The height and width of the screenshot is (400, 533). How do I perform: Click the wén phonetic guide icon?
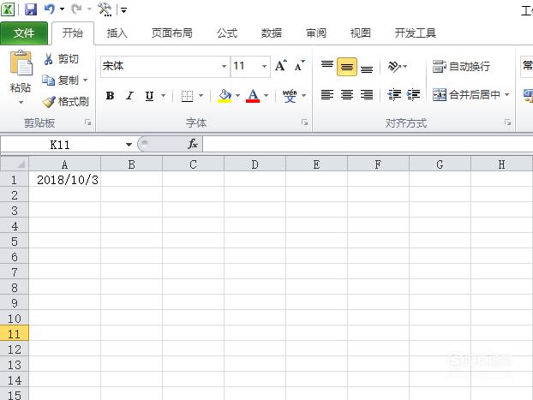click(x=290, y=96)
